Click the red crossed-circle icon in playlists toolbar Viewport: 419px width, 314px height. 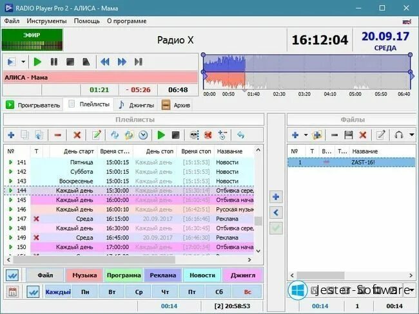pyautogui.click(x=208, y=135)
